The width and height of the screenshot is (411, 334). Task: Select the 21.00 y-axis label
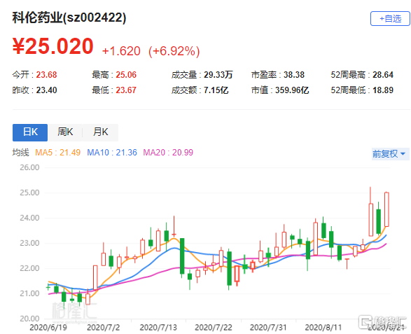tap(29, 293)
